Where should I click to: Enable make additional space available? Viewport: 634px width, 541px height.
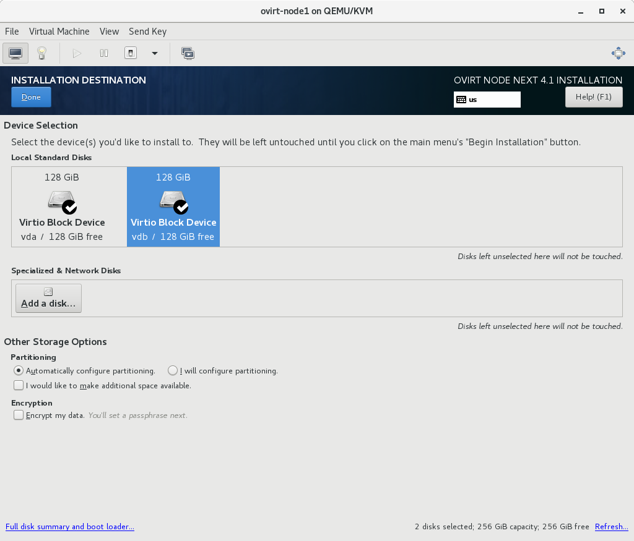point(102,386)
